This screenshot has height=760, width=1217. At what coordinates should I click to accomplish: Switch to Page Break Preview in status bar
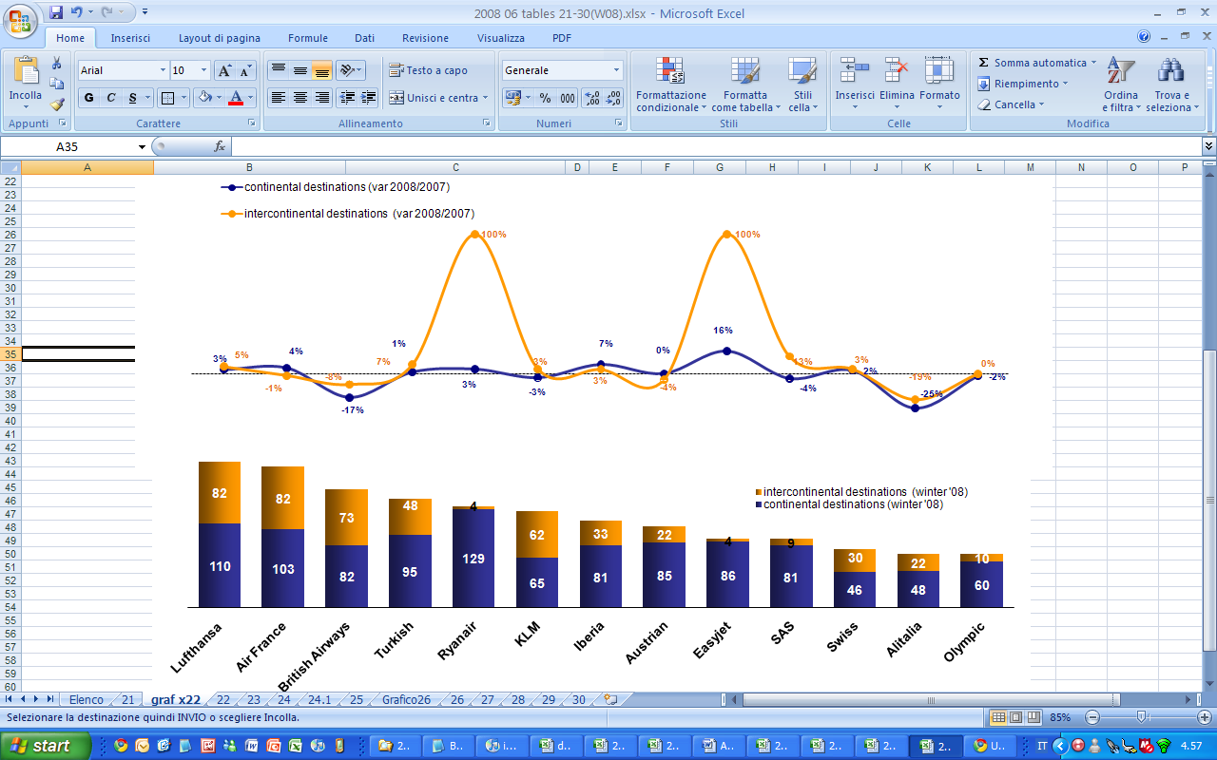click(1032, 717)
